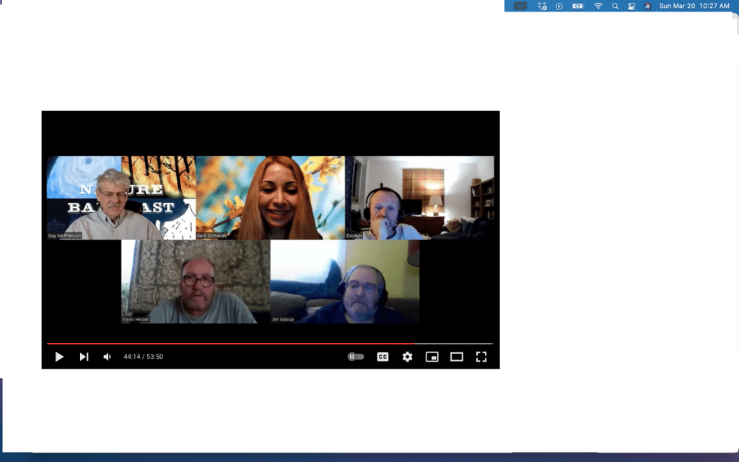Image resolution: width=739 pixels, height=462 pixels.
Task: Open the player settings gear menu
Action: pos(408,357)
